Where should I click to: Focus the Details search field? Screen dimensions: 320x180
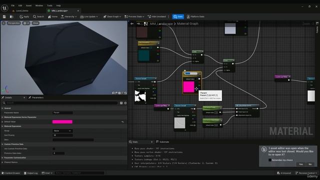[x=60, y=103]
